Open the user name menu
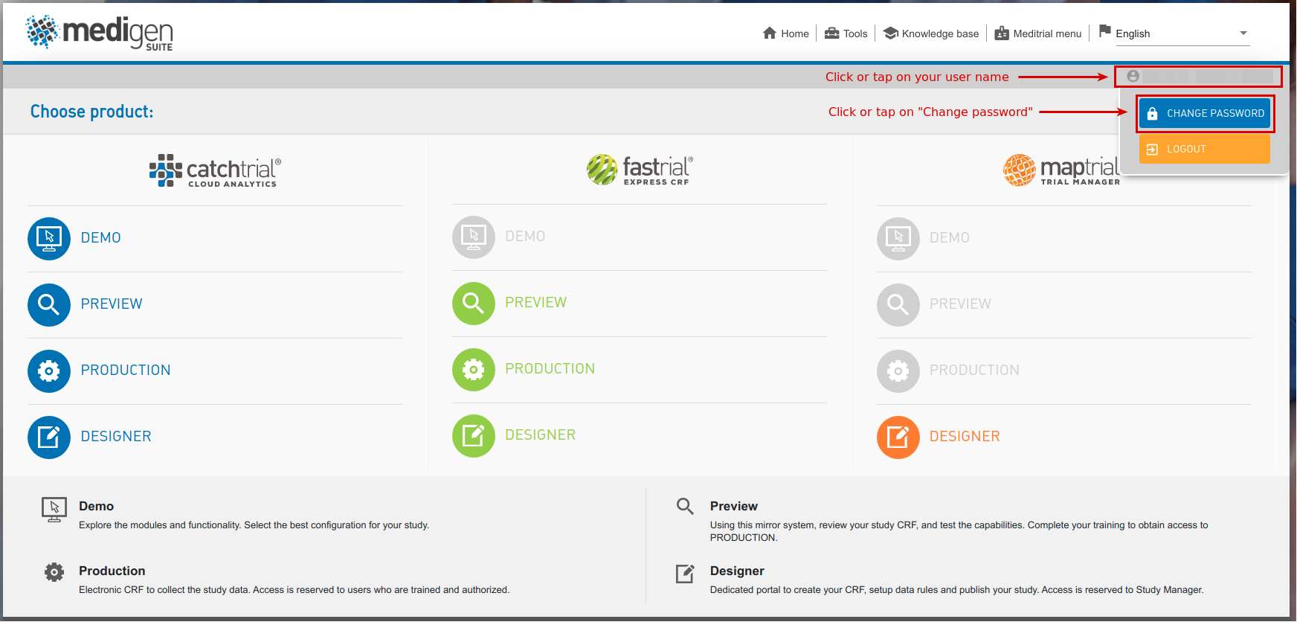 click(x=1198, y=76)
